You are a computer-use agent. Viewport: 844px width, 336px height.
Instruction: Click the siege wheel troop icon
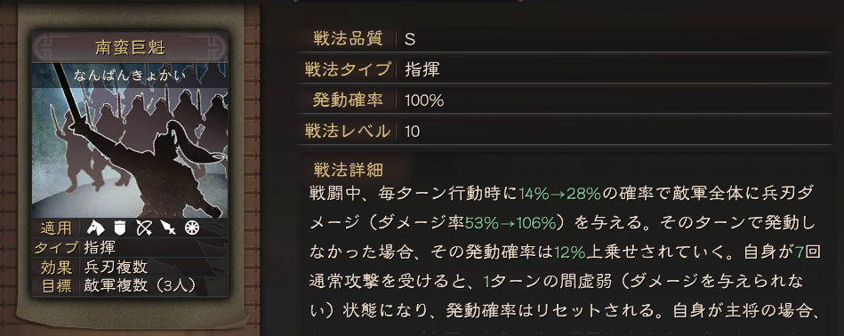pyautogui.click(x=191, y=228)
